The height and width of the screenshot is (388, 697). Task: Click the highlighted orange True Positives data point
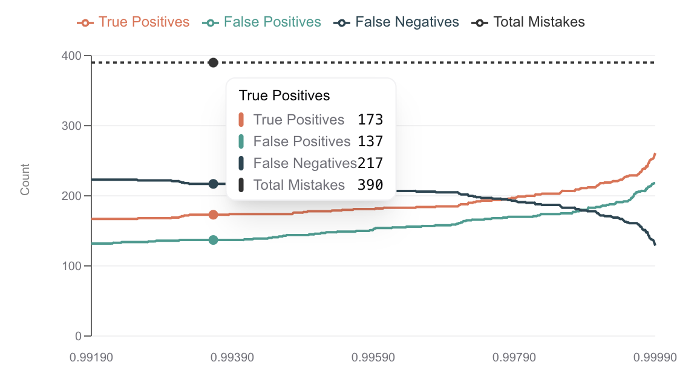click(213, 215)
